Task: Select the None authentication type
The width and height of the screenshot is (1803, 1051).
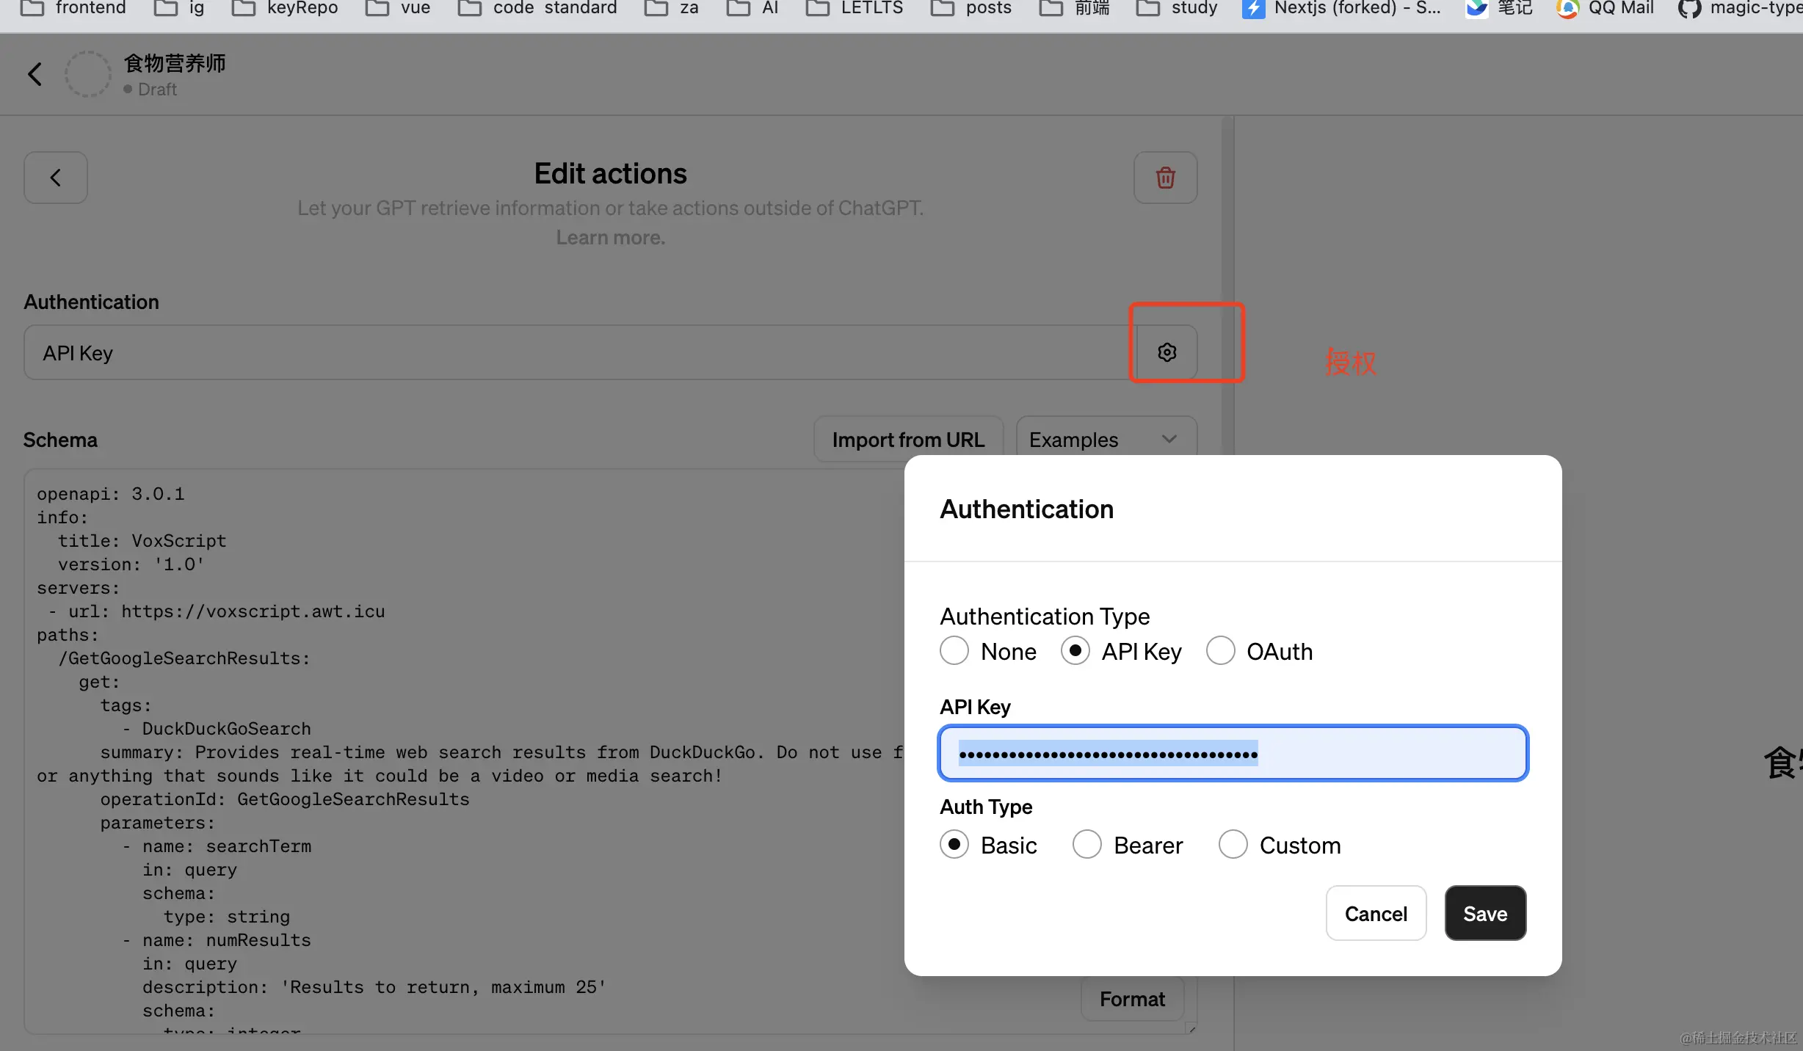Action: coord(954,651)
